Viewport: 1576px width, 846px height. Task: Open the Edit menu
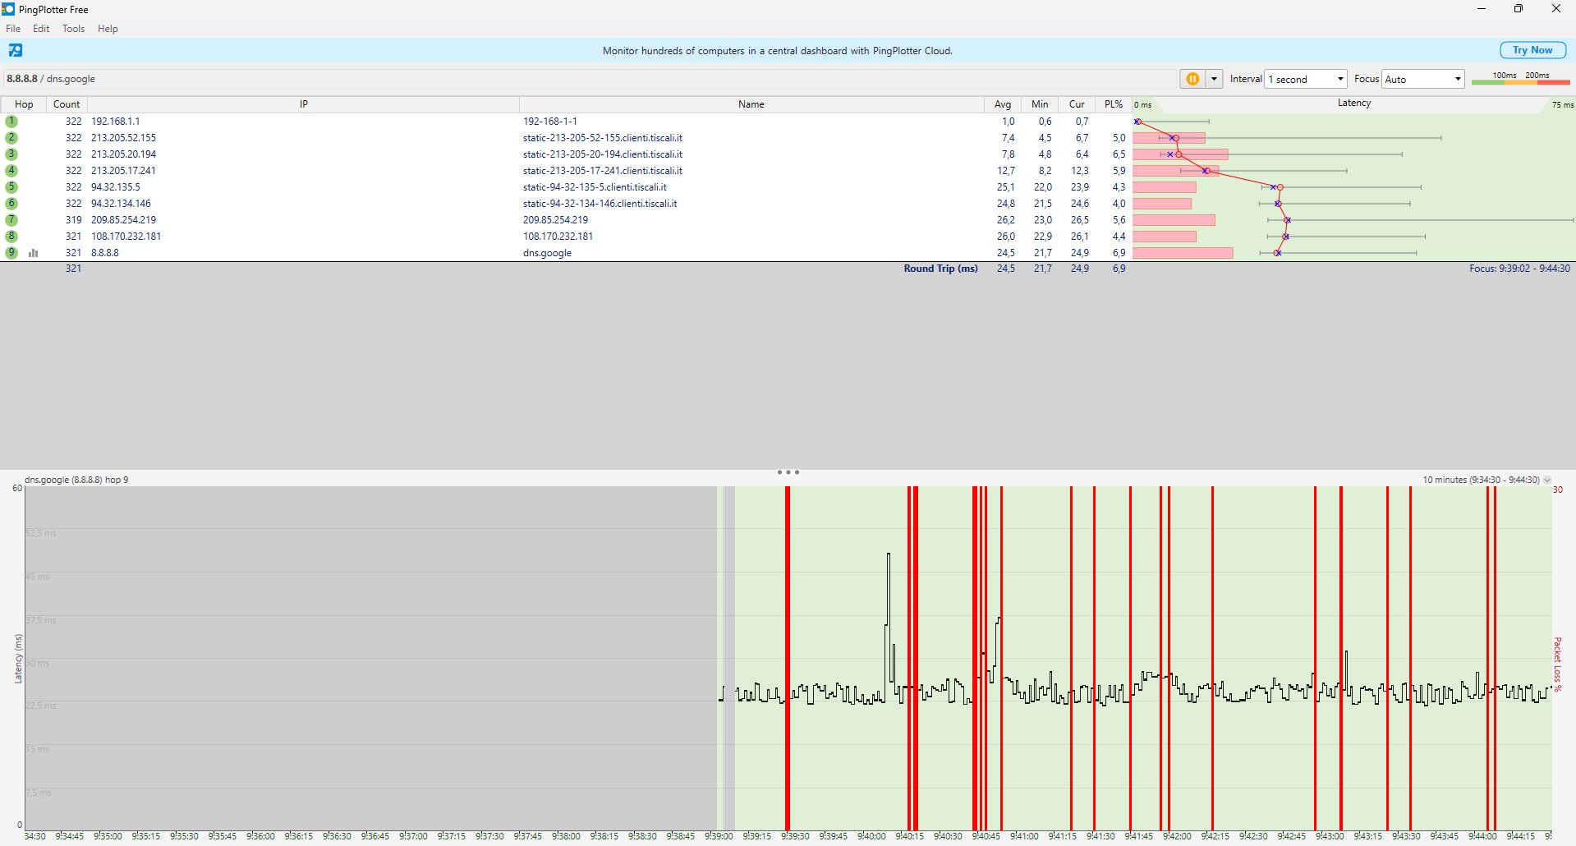pos(41,29)
